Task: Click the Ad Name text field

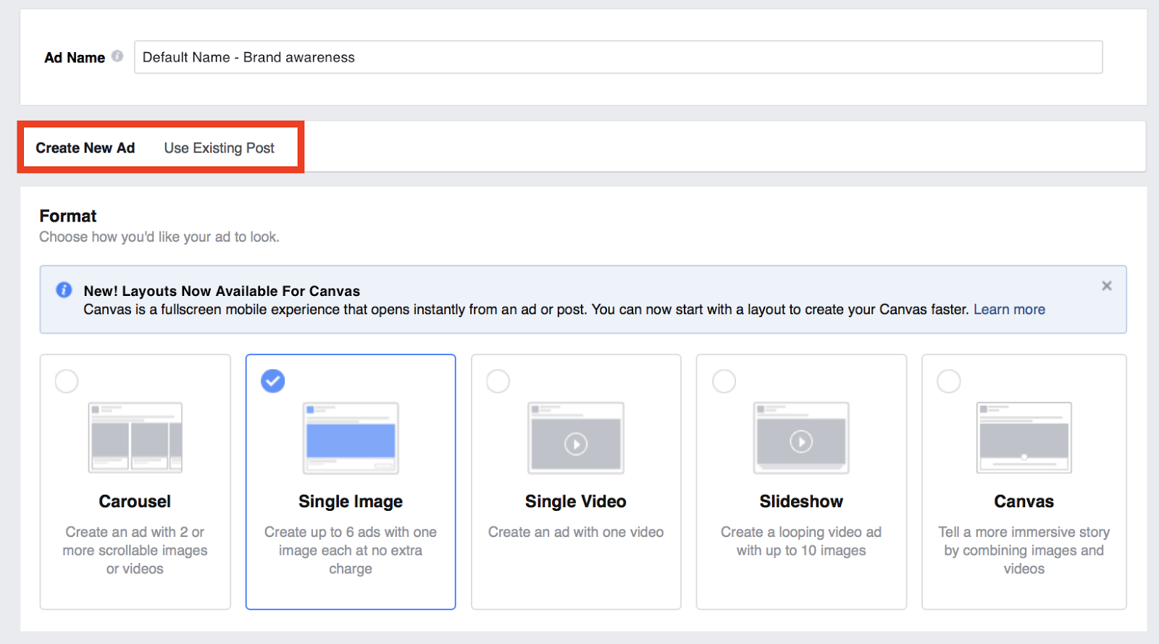Action: [618, 57]
